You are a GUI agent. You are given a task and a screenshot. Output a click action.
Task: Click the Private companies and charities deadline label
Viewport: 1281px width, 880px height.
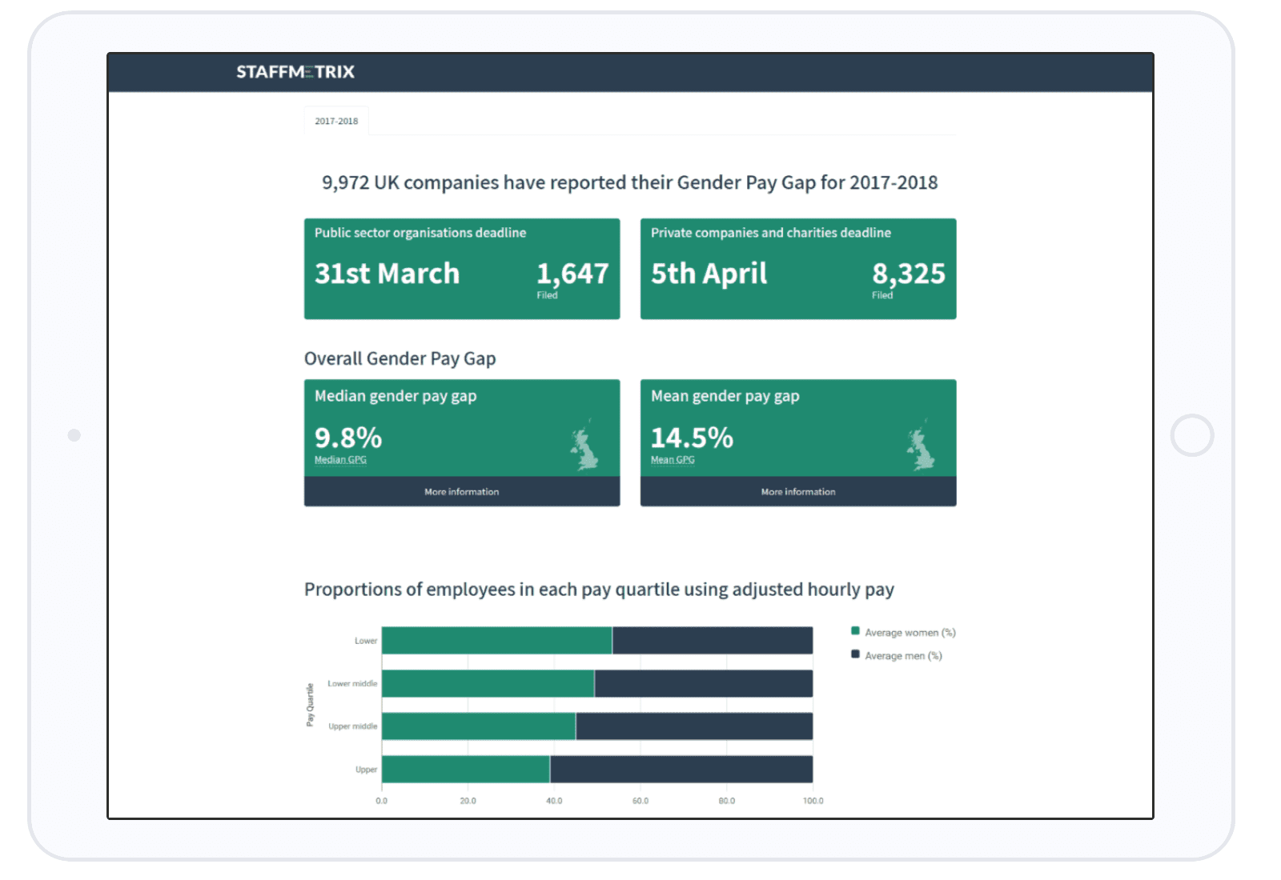click(771, 233)
